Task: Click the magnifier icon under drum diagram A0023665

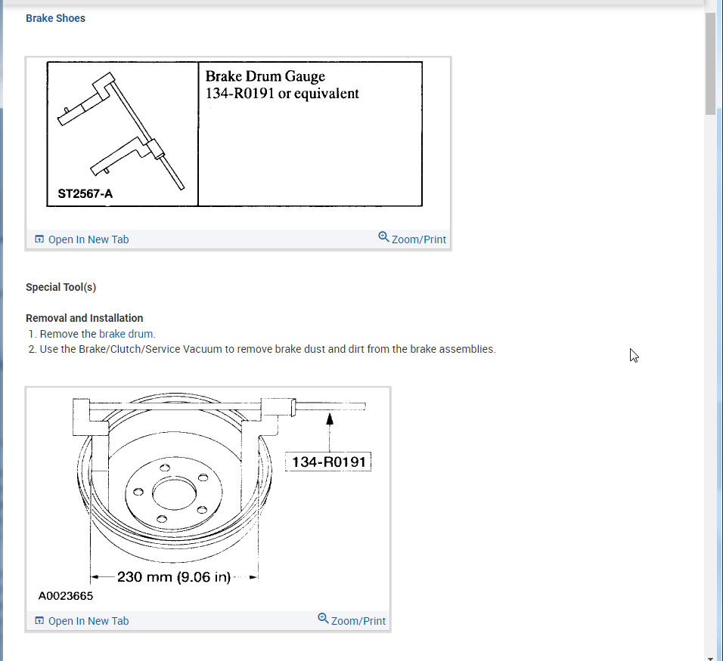Action: click(x=323, y=619)
